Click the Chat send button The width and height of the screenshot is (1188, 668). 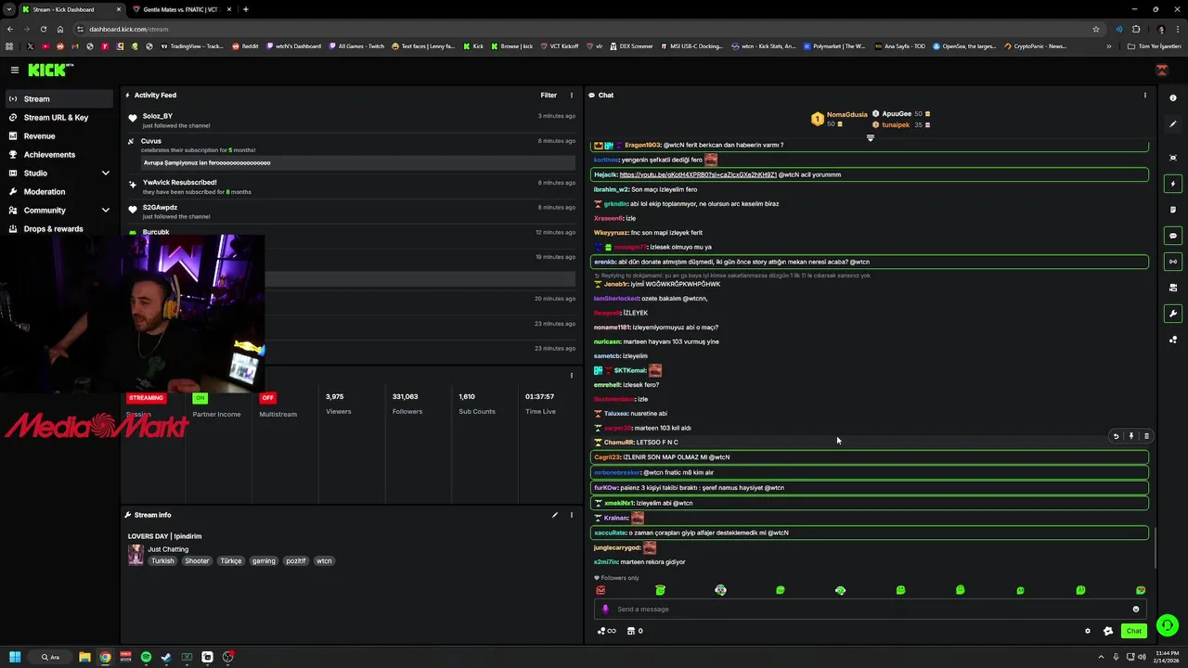pos(1133,631)
